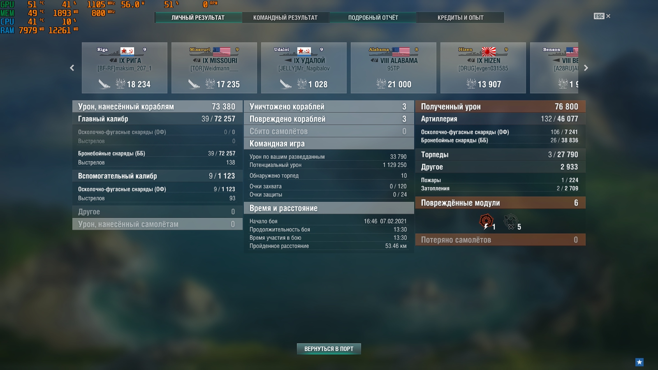Click the sunk ship icon on Riga card
The height and width of the screenshot is (370, 658).
104,84
